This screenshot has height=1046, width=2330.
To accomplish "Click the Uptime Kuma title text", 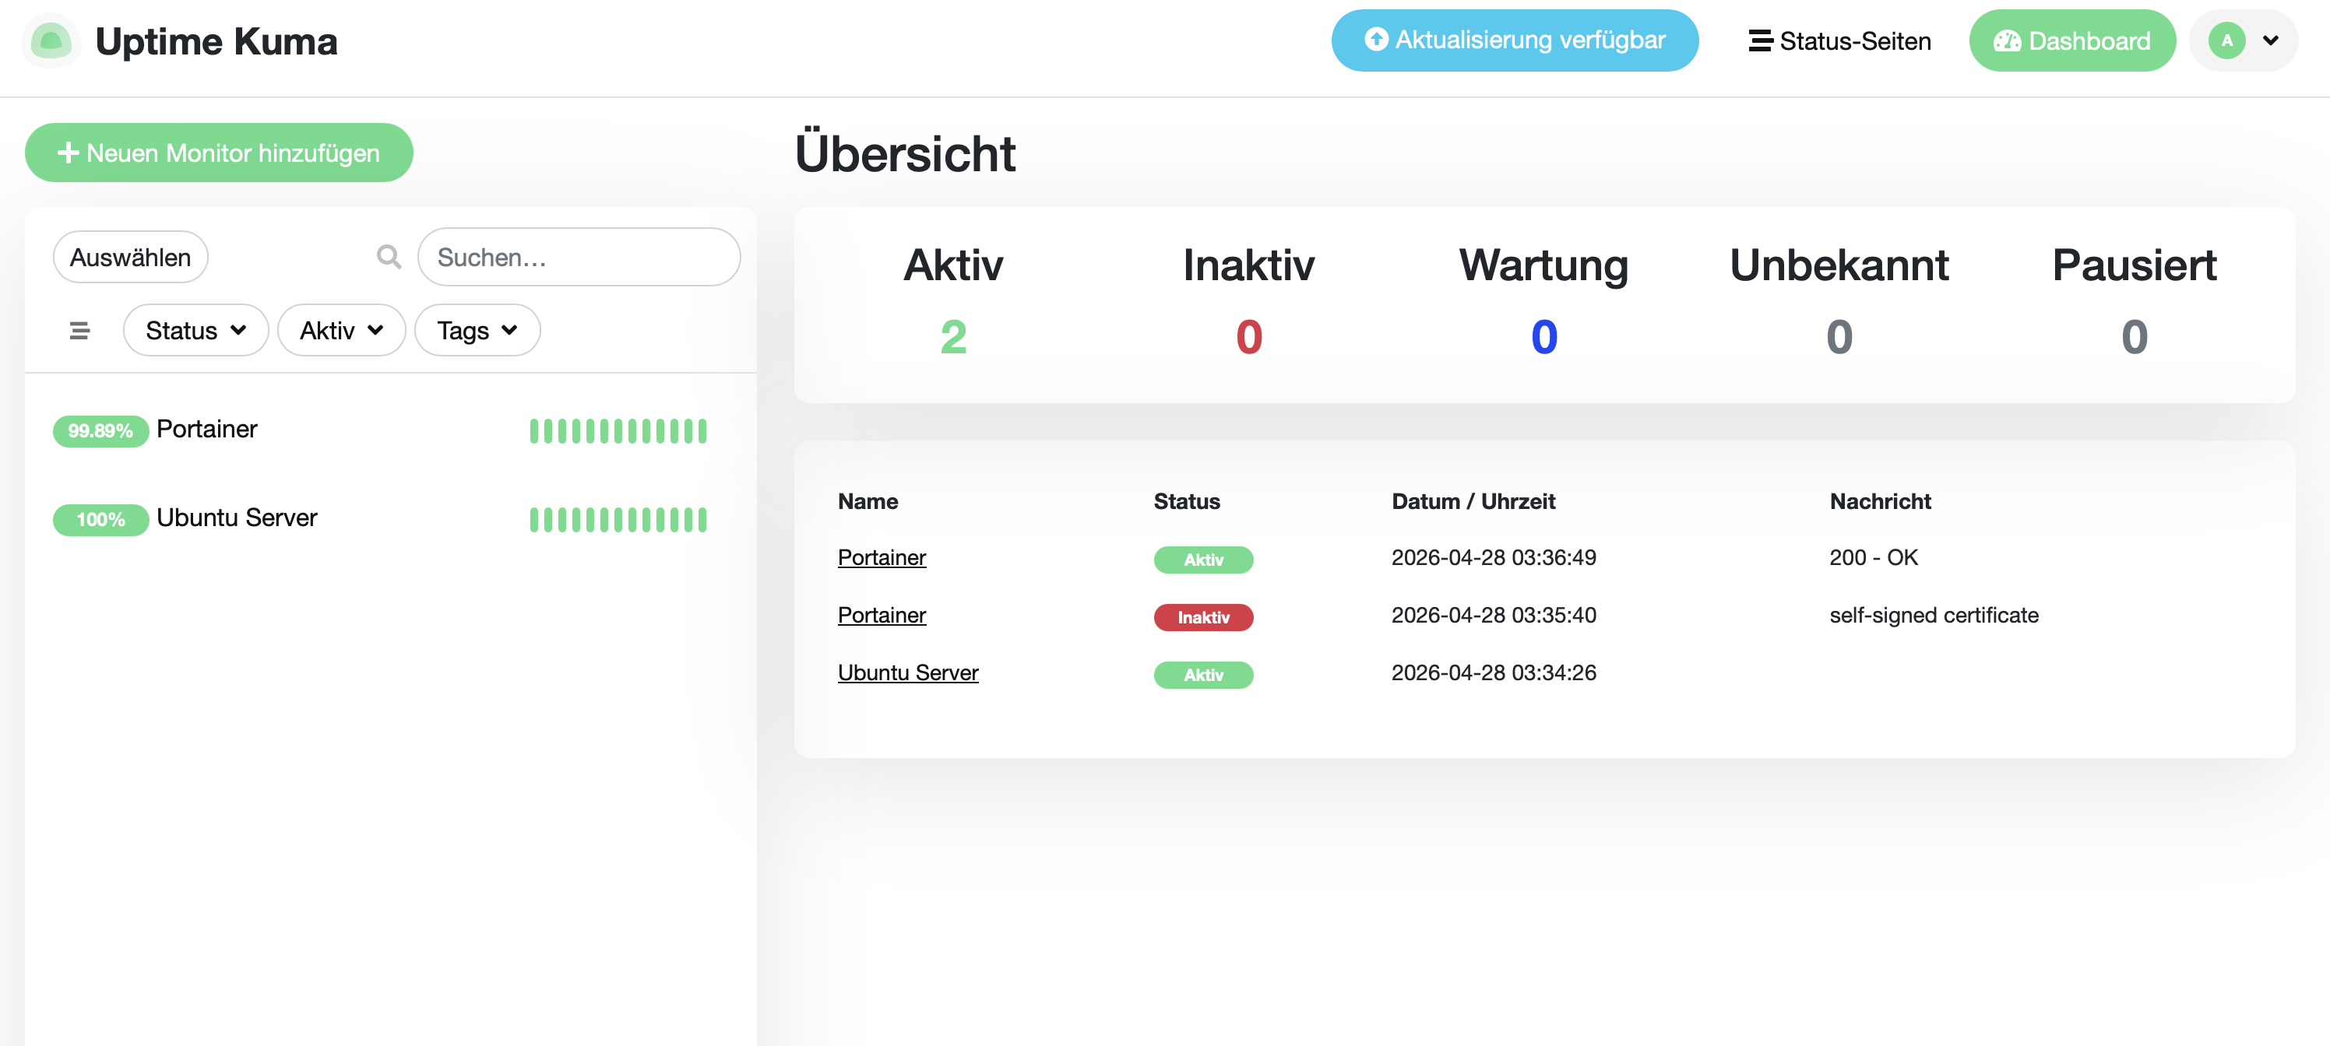I will tap(216, 41).
